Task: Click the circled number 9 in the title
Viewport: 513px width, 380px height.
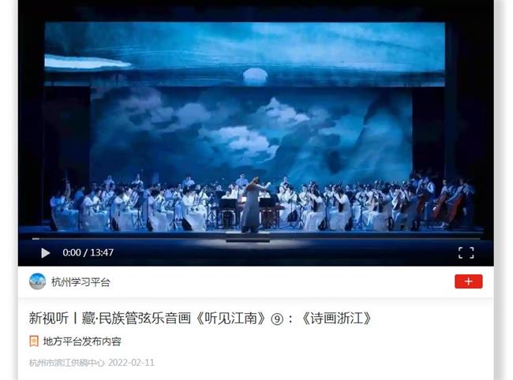Action: tap(277, 319)
